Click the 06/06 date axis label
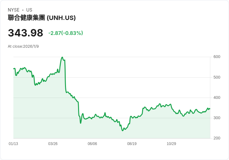 (92, 144)
